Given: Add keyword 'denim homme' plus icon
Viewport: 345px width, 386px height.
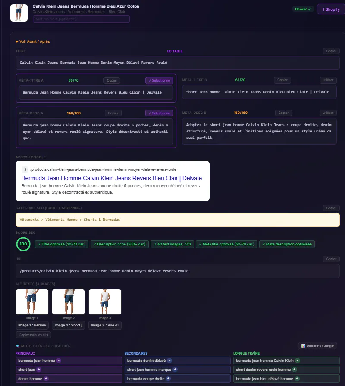Looking at the screenshot, I should point(46,379).
